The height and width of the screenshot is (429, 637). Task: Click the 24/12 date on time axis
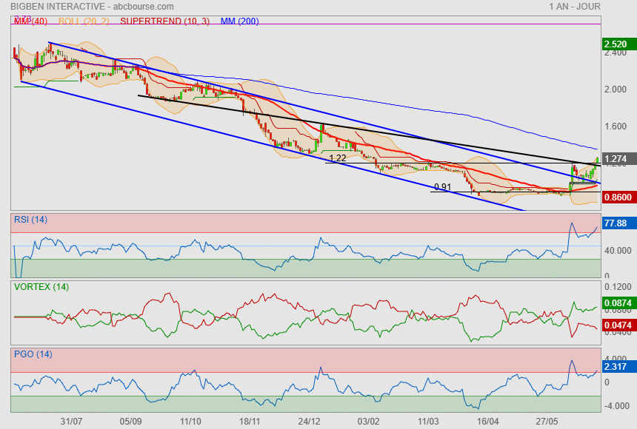coord(309,421)
